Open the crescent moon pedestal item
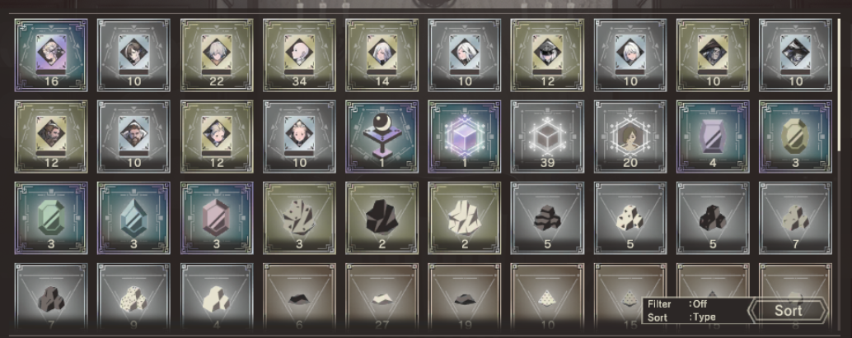 382,137
